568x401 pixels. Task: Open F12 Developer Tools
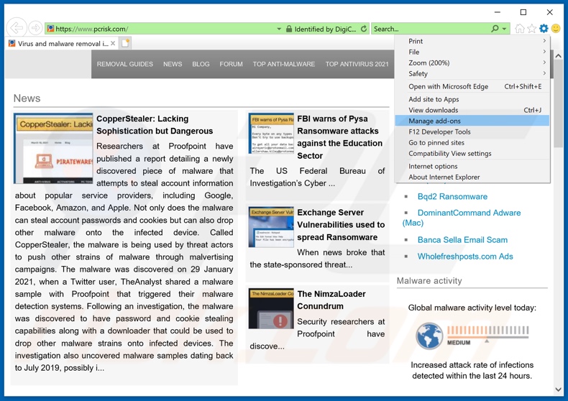[472, 132]
